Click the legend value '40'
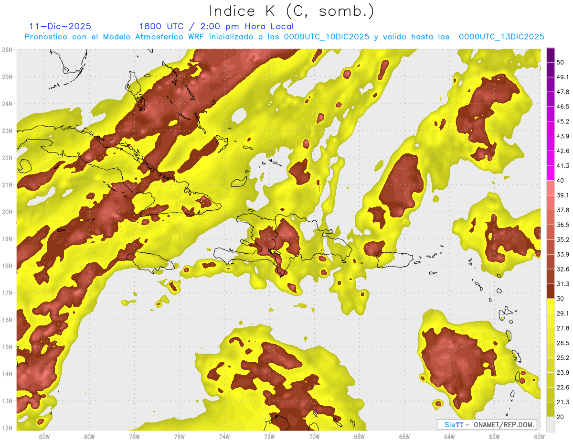 point(561,181)
